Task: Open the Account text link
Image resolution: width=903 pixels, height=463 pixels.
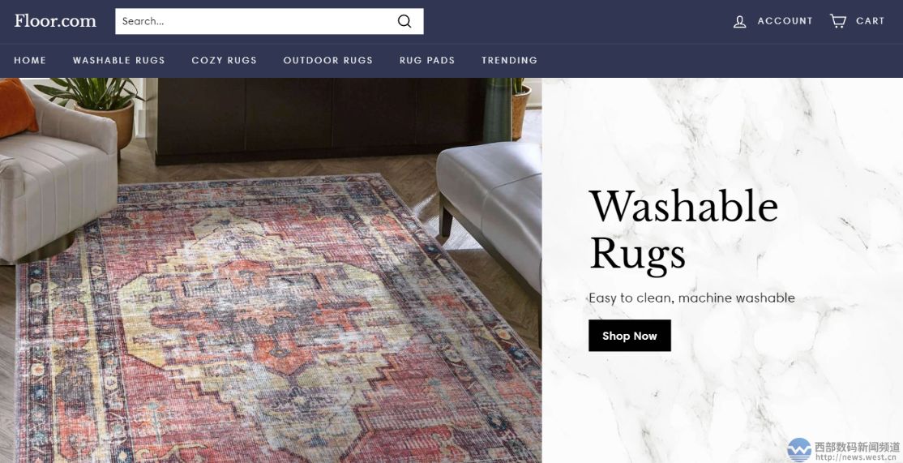Action: [x=785, y=21]
